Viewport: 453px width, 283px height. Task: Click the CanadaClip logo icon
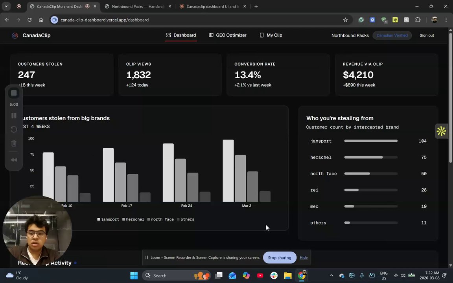[15, 35]
